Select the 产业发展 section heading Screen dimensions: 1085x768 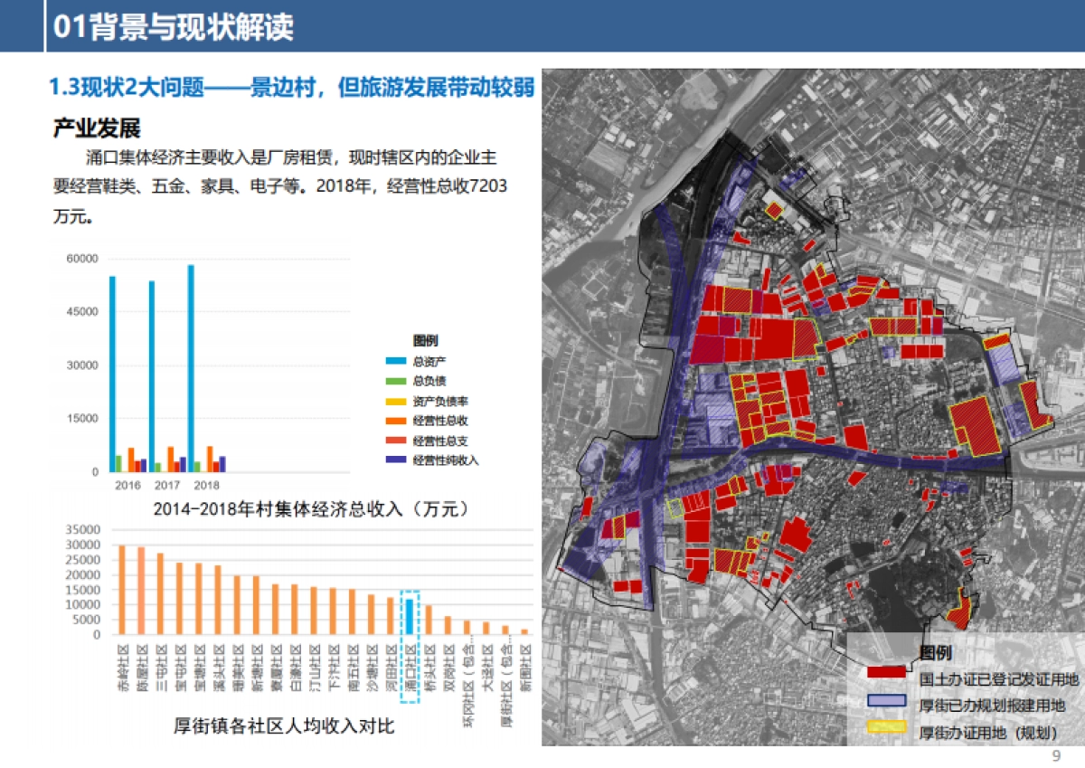coord(97,127)
